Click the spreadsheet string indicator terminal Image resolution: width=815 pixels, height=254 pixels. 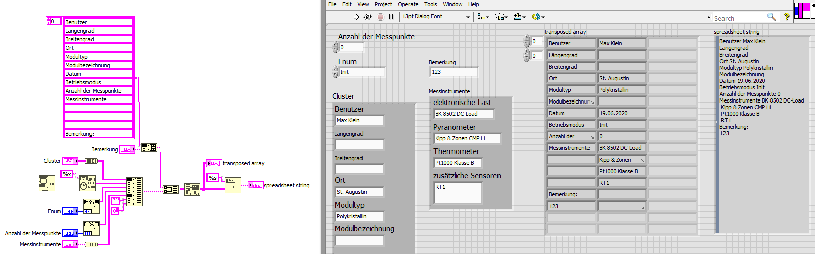[x=255, y=185]
